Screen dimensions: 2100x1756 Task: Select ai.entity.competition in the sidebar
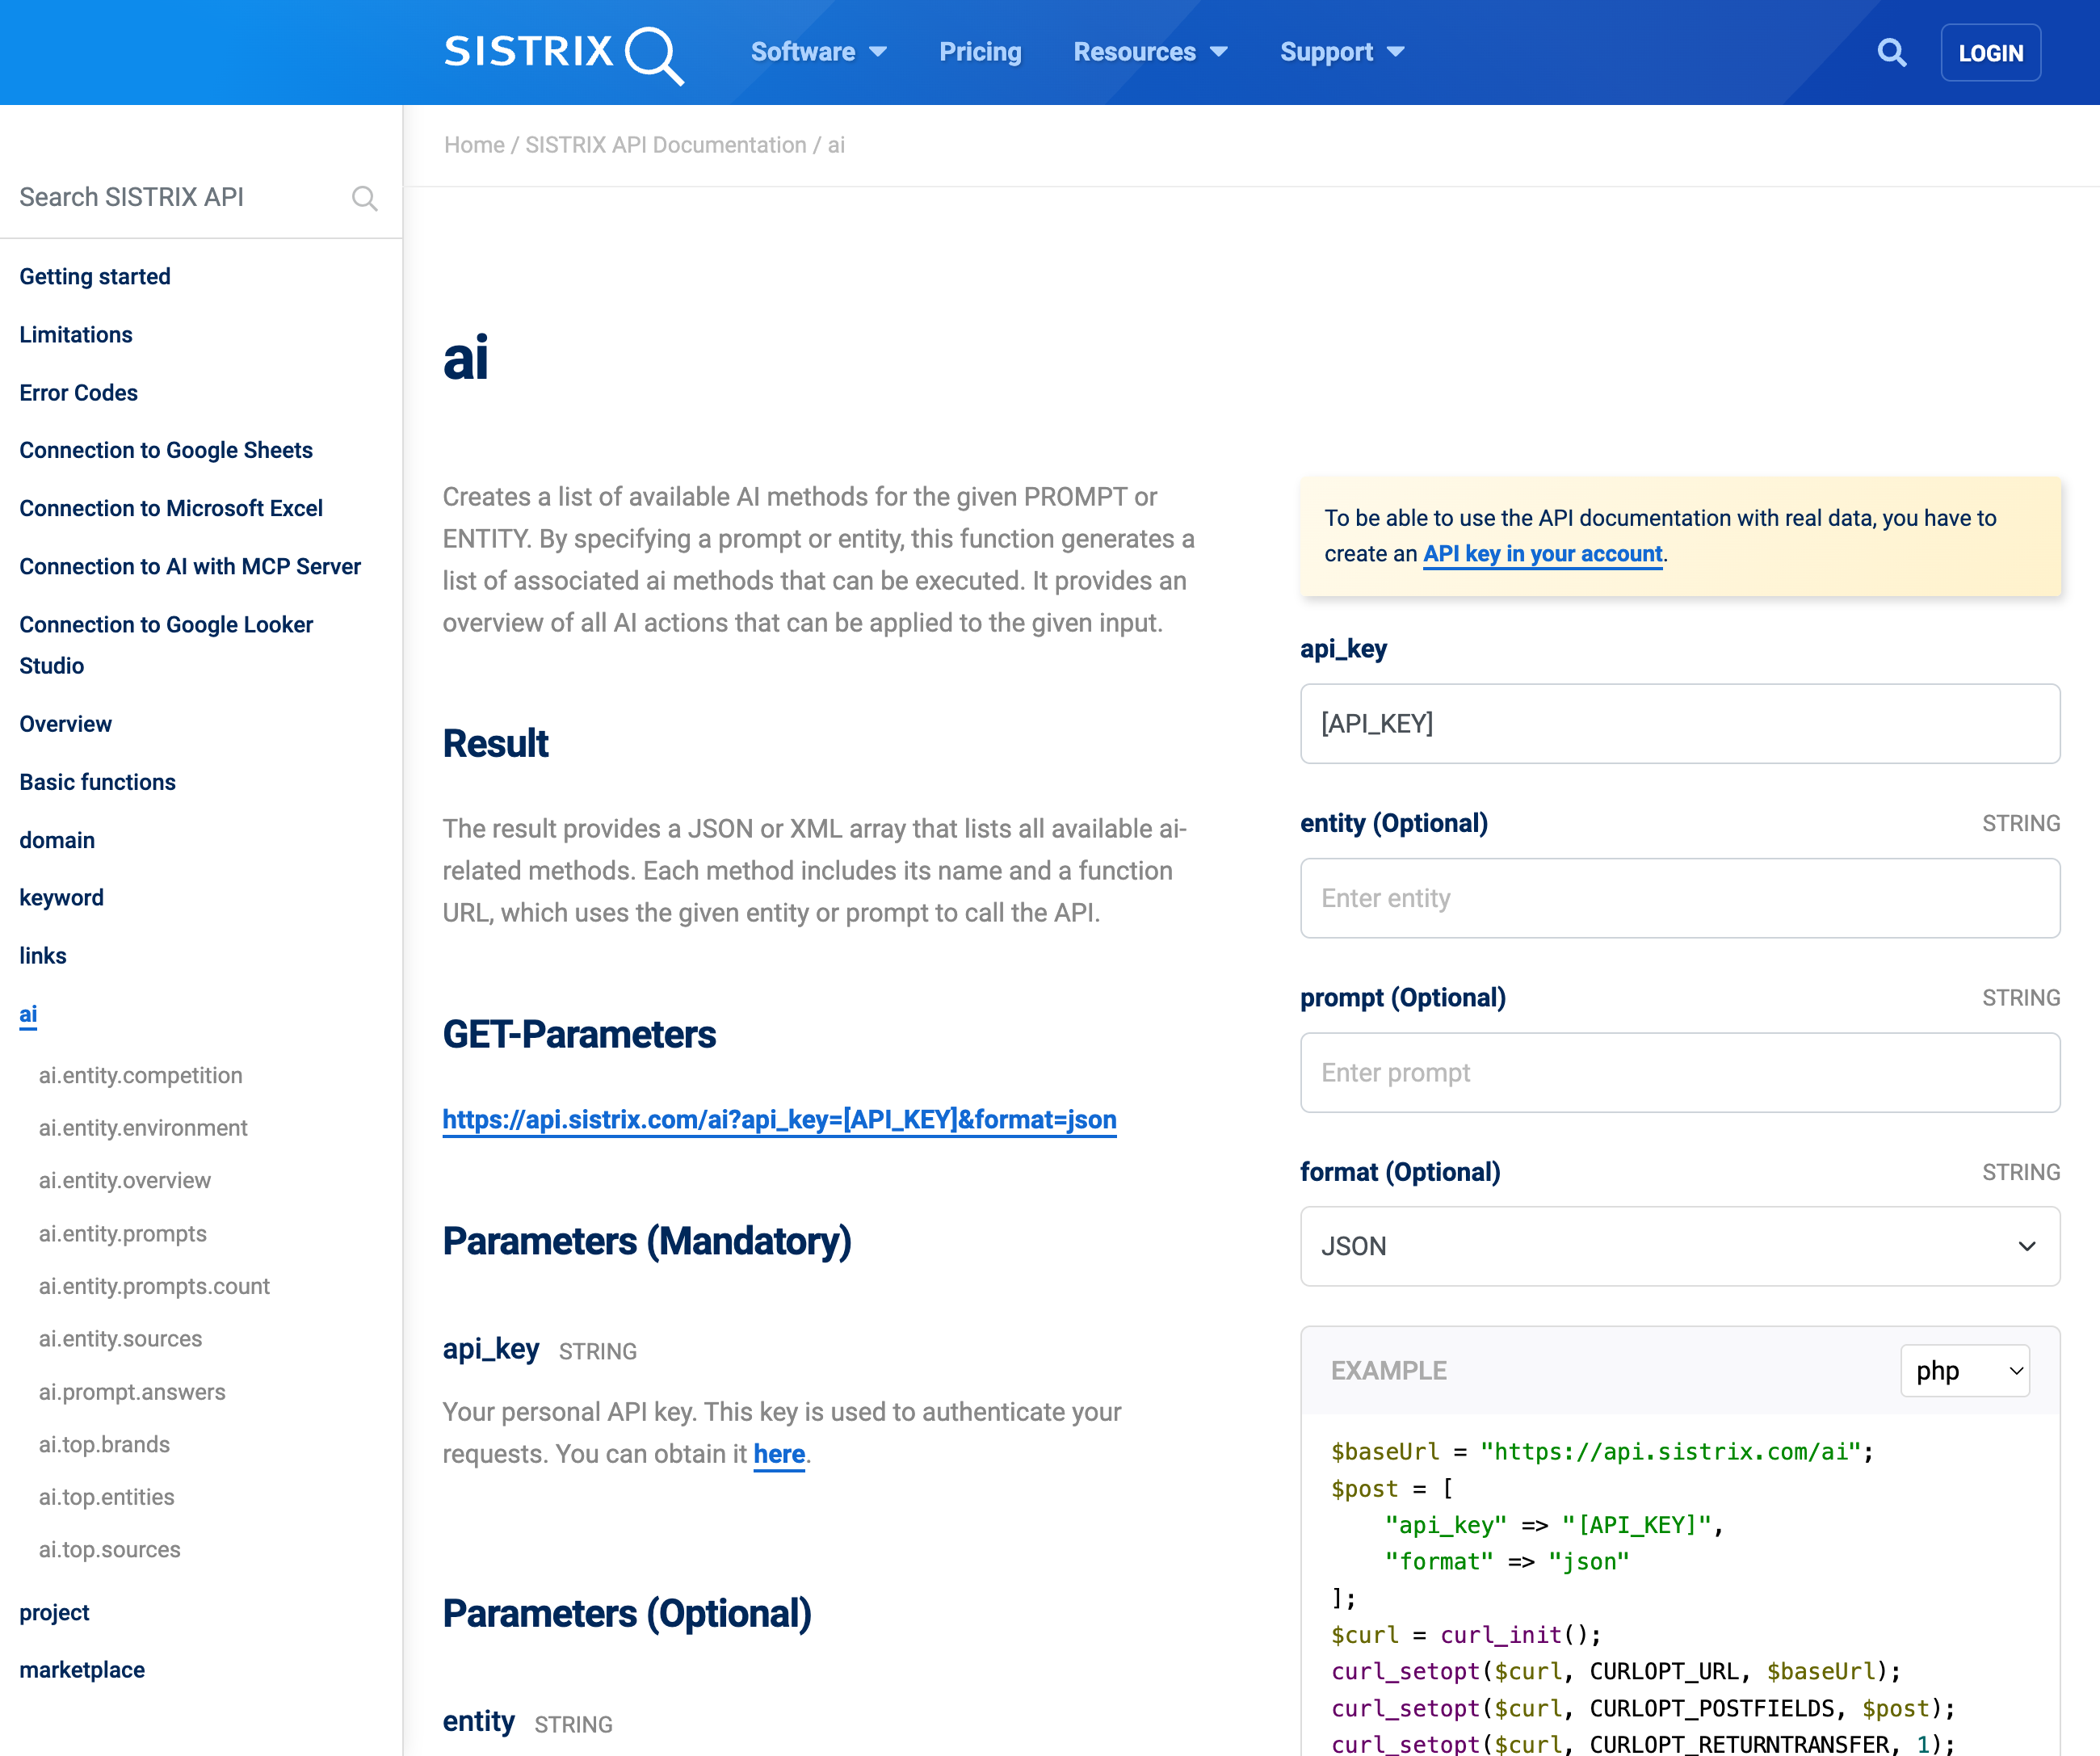[x=140, y=1075]
